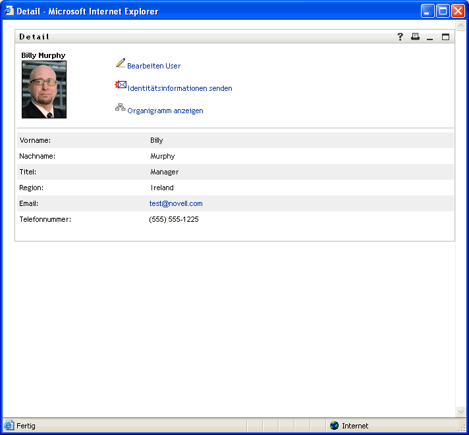The height and width of the screenshot is (435, 469).
Task: Click the pencil edit icon
Action: tap(121, 63)
